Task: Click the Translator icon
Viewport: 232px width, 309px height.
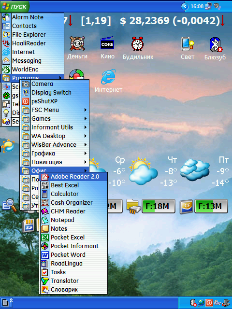Action: [45, 281]
